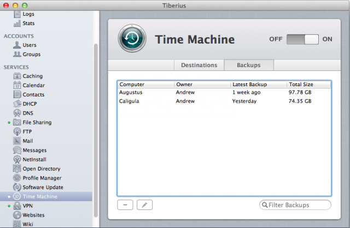350x228 pixels.
Task: Open the VPN service icon
Action: 17,206
